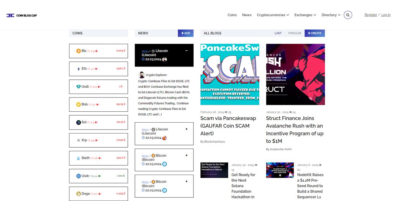Click News link in second Litecoin card
The height and width of the screenshot is (201, 395).
(x=145, y=129)
